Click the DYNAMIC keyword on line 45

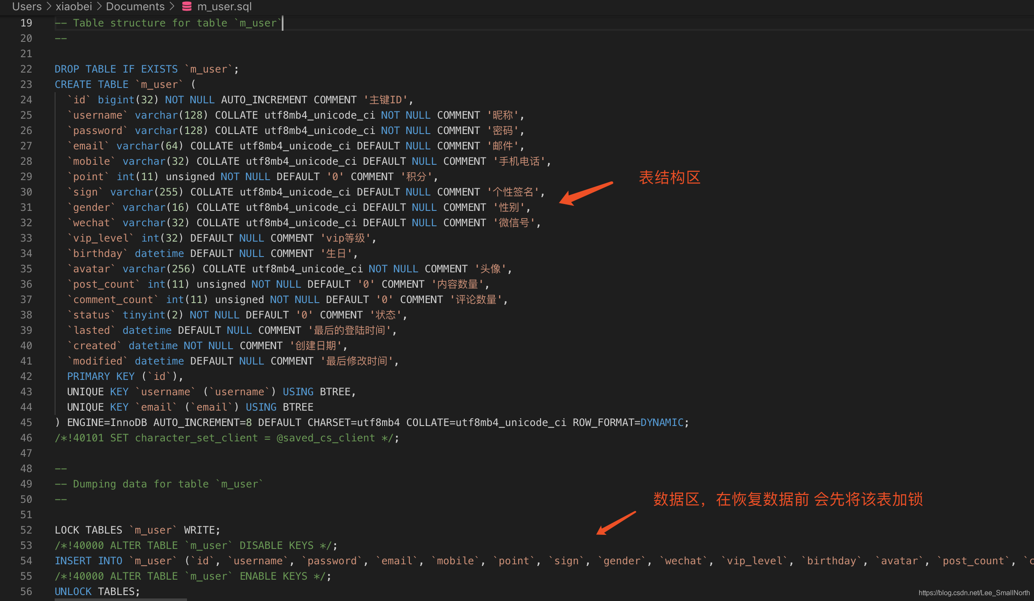point(662,423)
